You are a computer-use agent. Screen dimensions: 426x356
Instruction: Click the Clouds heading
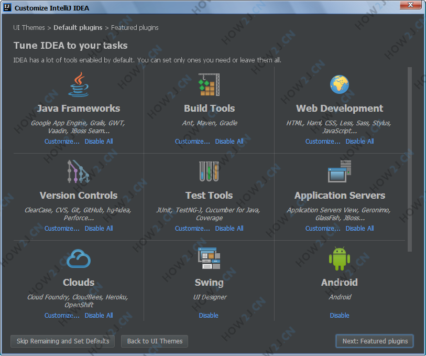pos(79,283)
